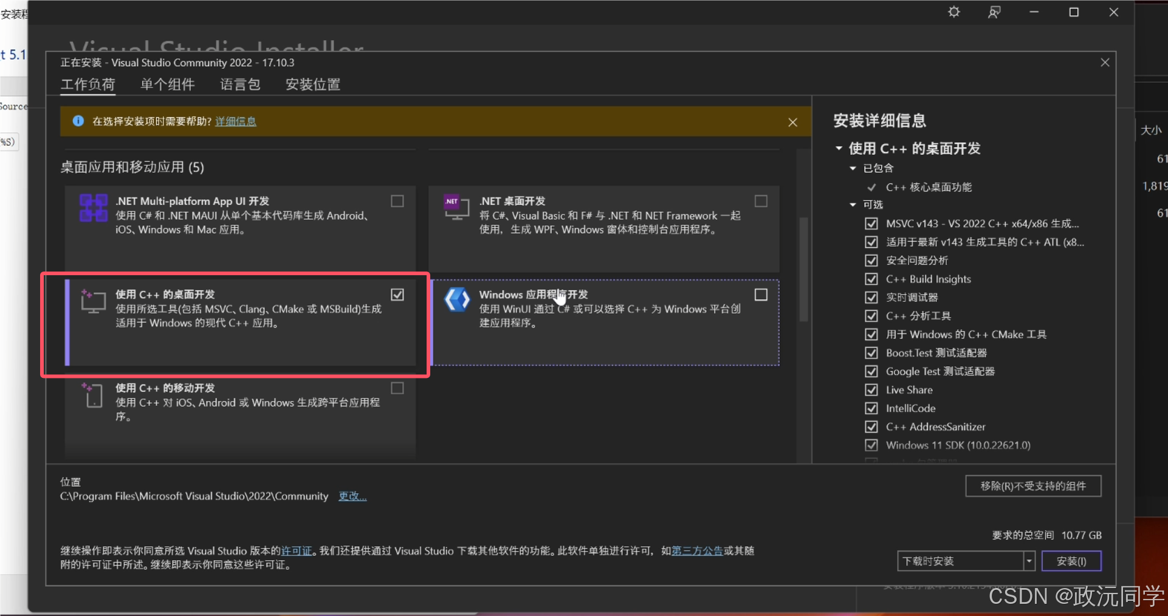Check the .NET desktop development workload
Viewport: 1168px width, 616px height.
point(761,201)
